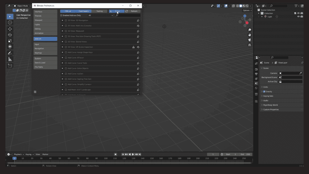Toggle the Testing support level filter

pos(99,11)
